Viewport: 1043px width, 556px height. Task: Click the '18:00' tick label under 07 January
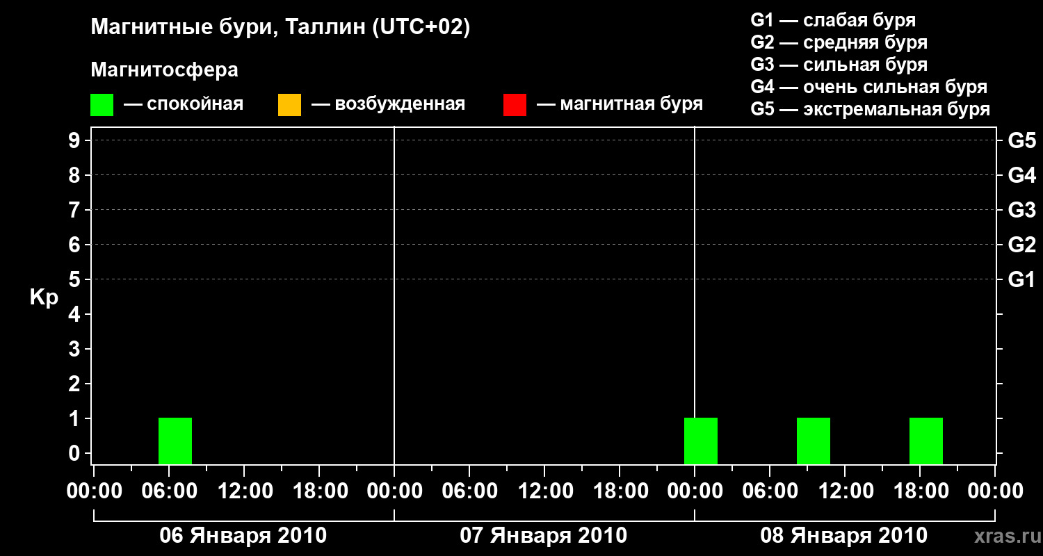(620, 491)
